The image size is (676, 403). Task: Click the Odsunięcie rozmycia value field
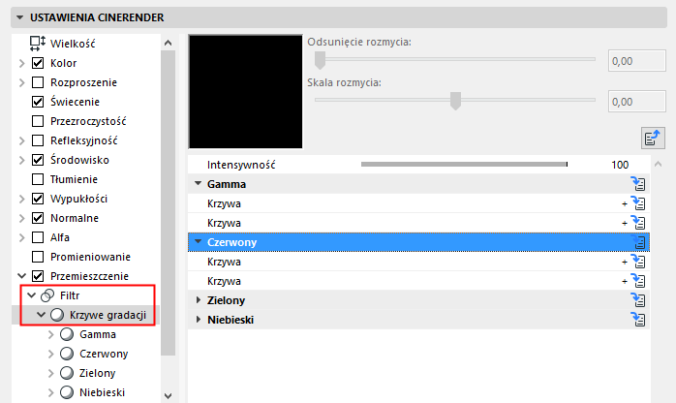[x=636, y=61]
